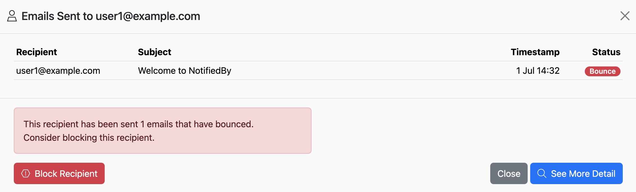Image resolution: width=636 pixels, height=192 pixels.
Task: Click the Emails Sent to user1@example.com title
Action: coord(111,16)
